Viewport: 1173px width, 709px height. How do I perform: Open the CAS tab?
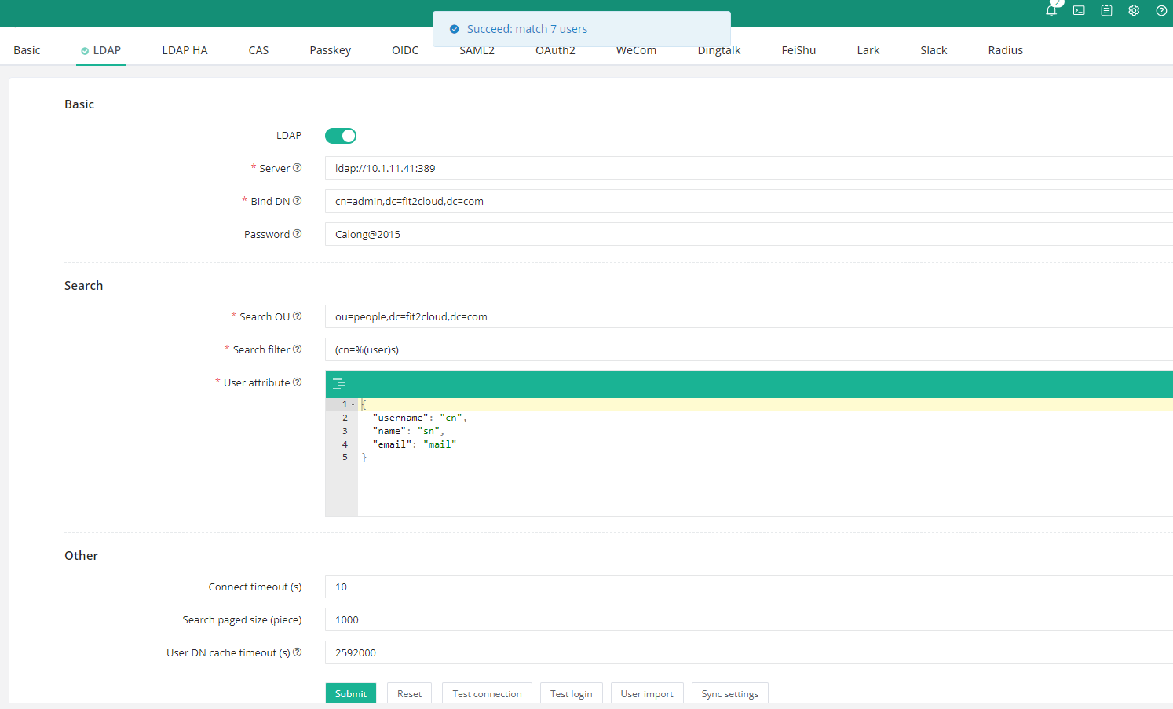[x=259, y=50]
